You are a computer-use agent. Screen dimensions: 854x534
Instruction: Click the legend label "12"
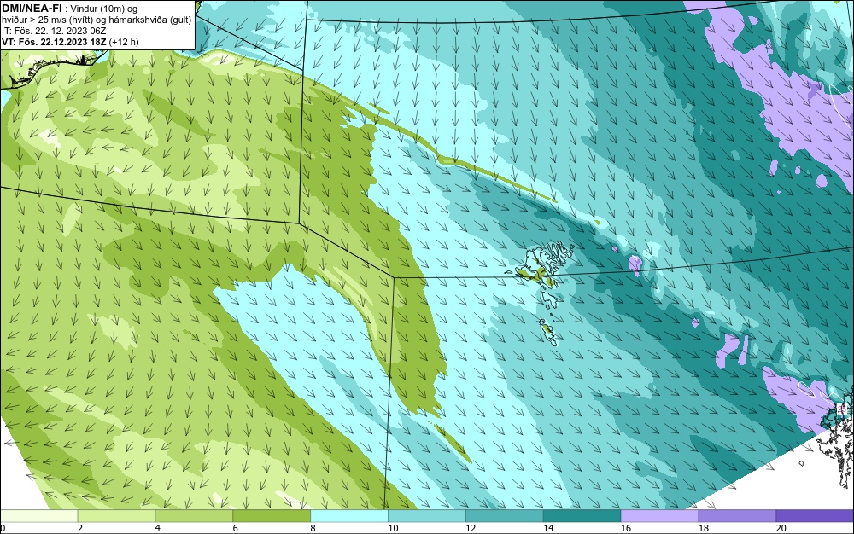click(x=471, y=528)
